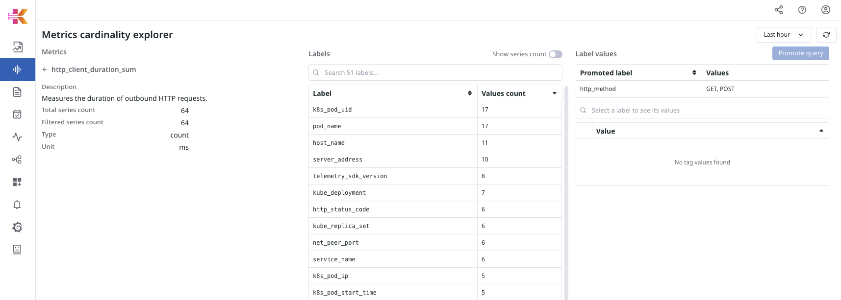
Task: Click the Promote query button
Action: coord(800,53)
